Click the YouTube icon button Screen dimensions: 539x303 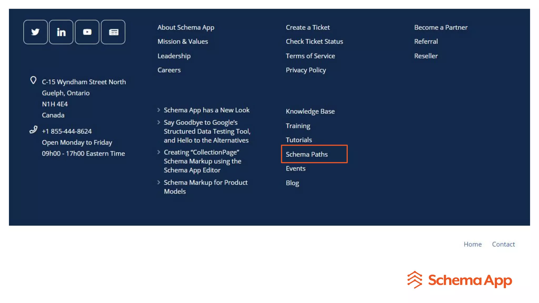pos(87,32)
